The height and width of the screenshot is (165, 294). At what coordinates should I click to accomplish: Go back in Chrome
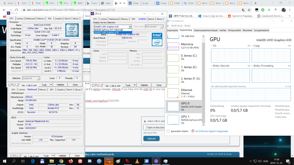4,10
